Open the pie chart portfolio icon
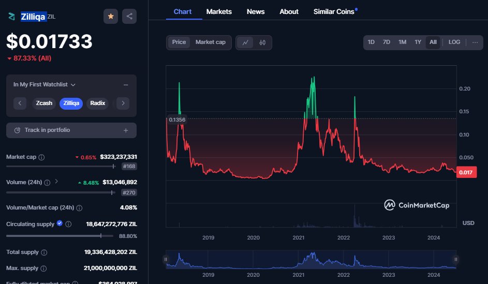Image resolution: width=488 pixels, height=284 pixels. coord(18,130)
